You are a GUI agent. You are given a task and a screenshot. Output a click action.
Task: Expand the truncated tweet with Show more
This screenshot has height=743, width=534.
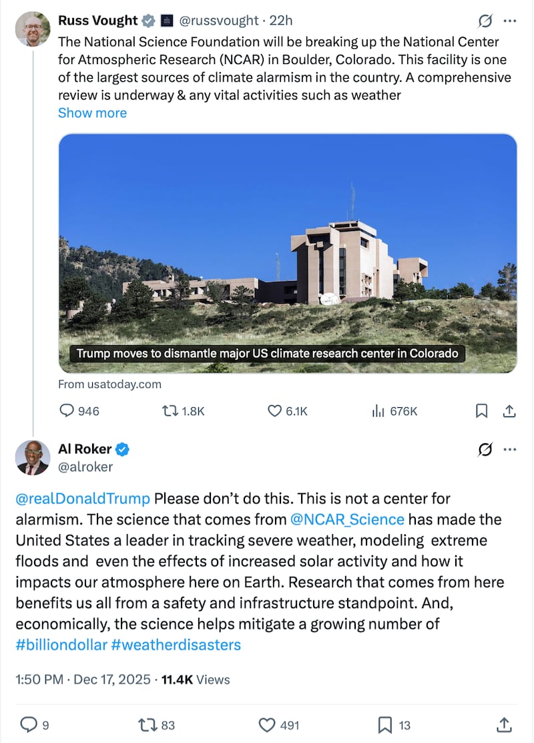point(92,113)
